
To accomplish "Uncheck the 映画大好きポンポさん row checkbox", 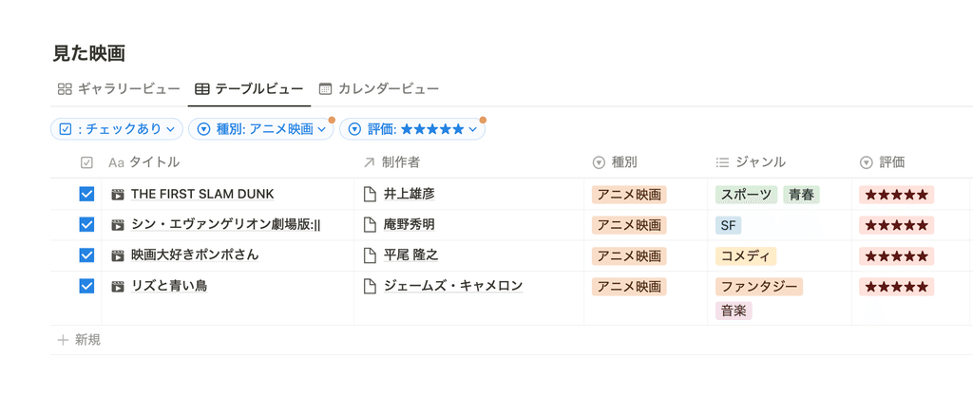I will click(x=86, y=255).
